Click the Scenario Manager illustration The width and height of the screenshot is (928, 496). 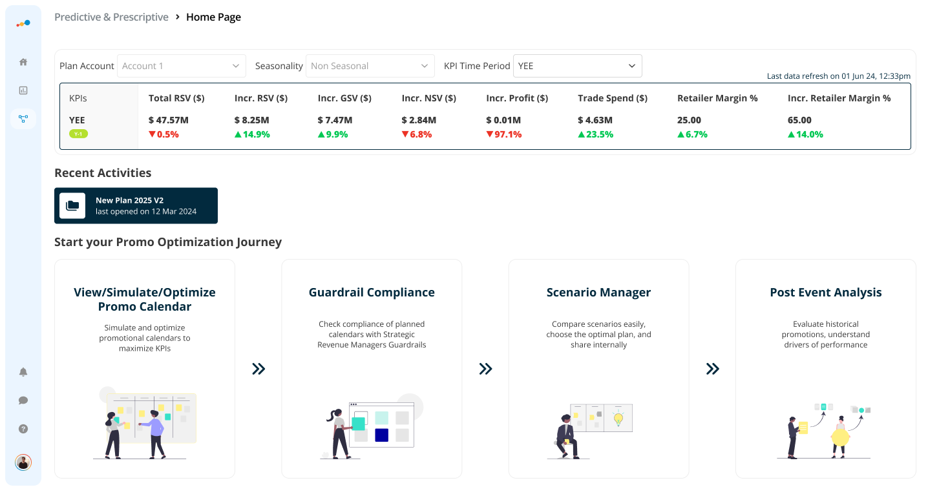point(590,431)
